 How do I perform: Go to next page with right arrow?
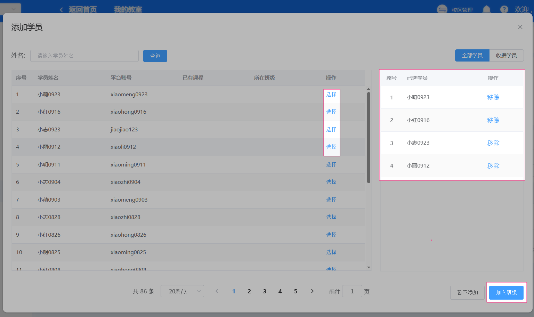tap(312, 291)
